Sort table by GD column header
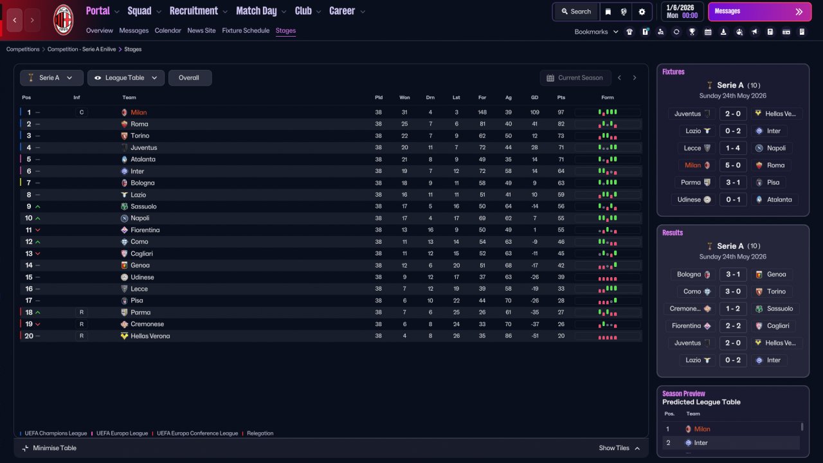 click(534, 98)
